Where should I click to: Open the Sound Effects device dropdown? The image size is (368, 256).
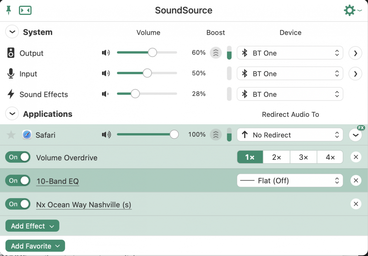tap(290, 94)
